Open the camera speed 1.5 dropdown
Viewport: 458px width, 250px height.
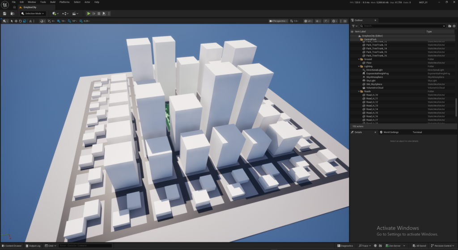click(x=294, y=21)
